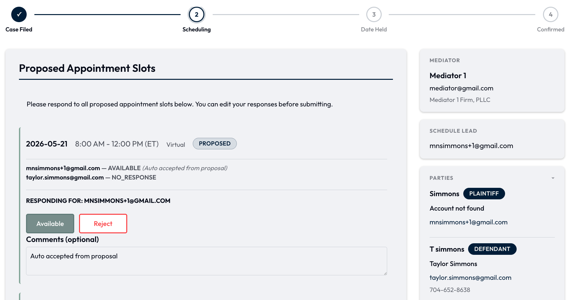Collapse the Parties panel chevron
Viewport: 569px width, 300px height.
(x=553, y=178)
